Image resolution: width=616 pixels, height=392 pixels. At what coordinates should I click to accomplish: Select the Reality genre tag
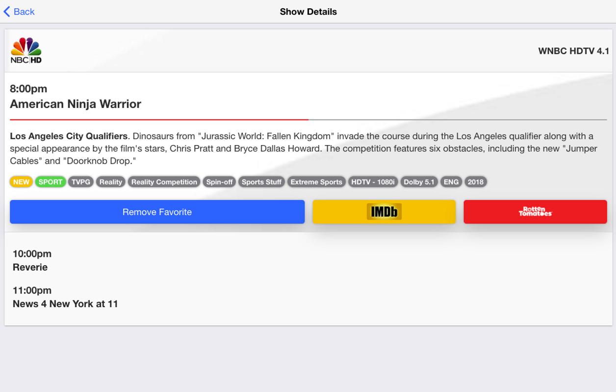[x=111, y=182]
